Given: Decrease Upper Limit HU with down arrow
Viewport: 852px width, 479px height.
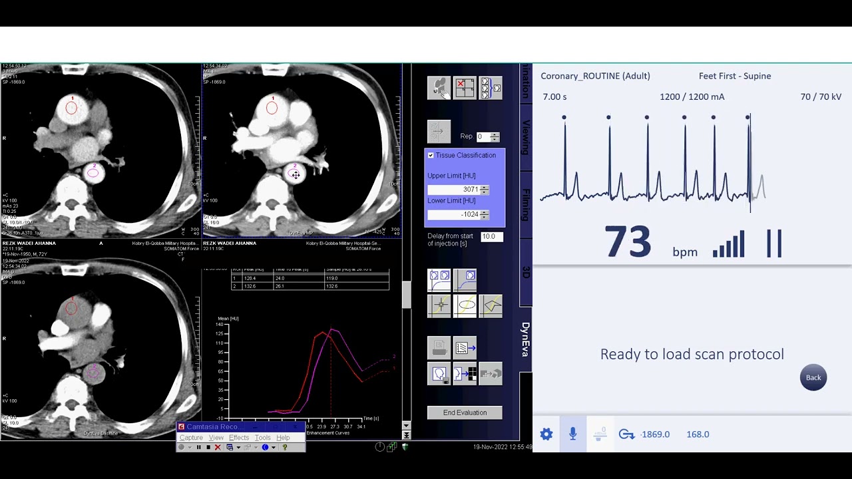Looking at the screenshot, I should (x=485, y=192).
